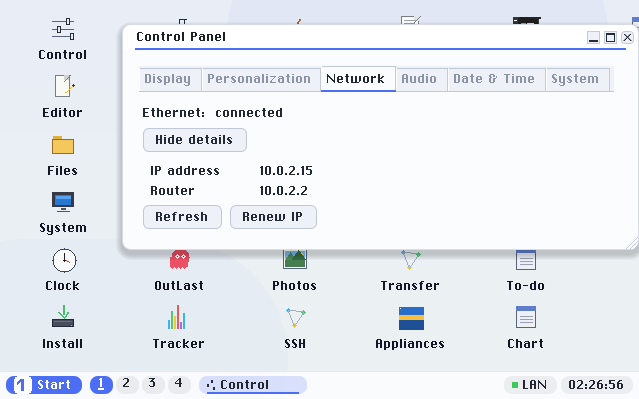639x399 pixels.
Task: Open the Date & Time tab
Action: pos(497,79)
